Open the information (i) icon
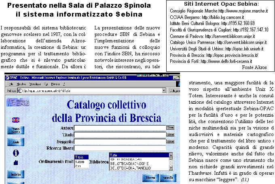 (16, 153)
